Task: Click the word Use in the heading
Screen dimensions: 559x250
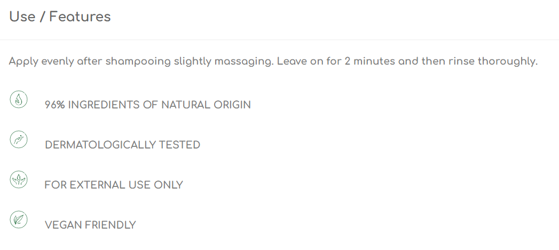Action: point(22,17)
